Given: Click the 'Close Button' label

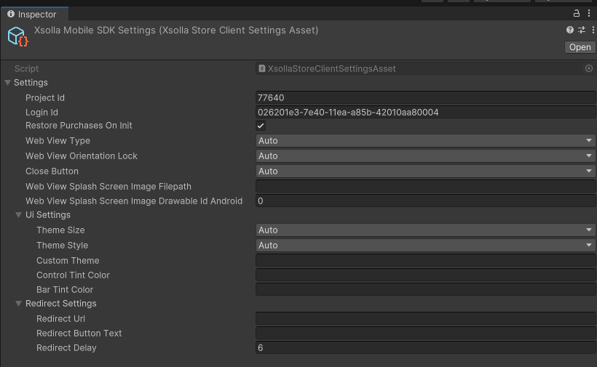Looking at the screenshot, I should pyautogui.click(x=52, y=171).
